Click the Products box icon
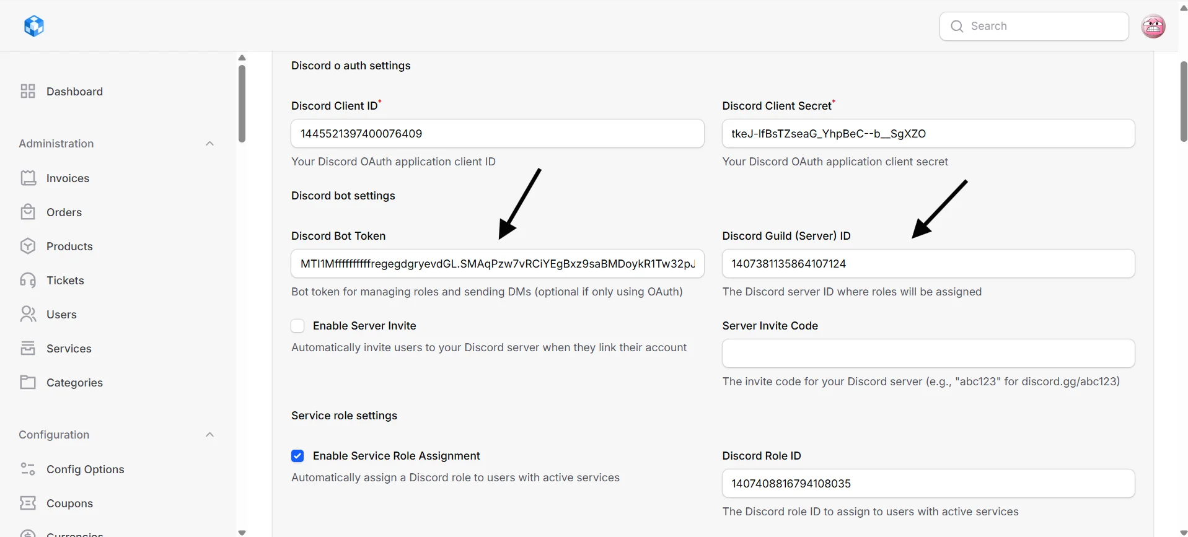This screenshot has height=537, width=1188. [28, 246]
